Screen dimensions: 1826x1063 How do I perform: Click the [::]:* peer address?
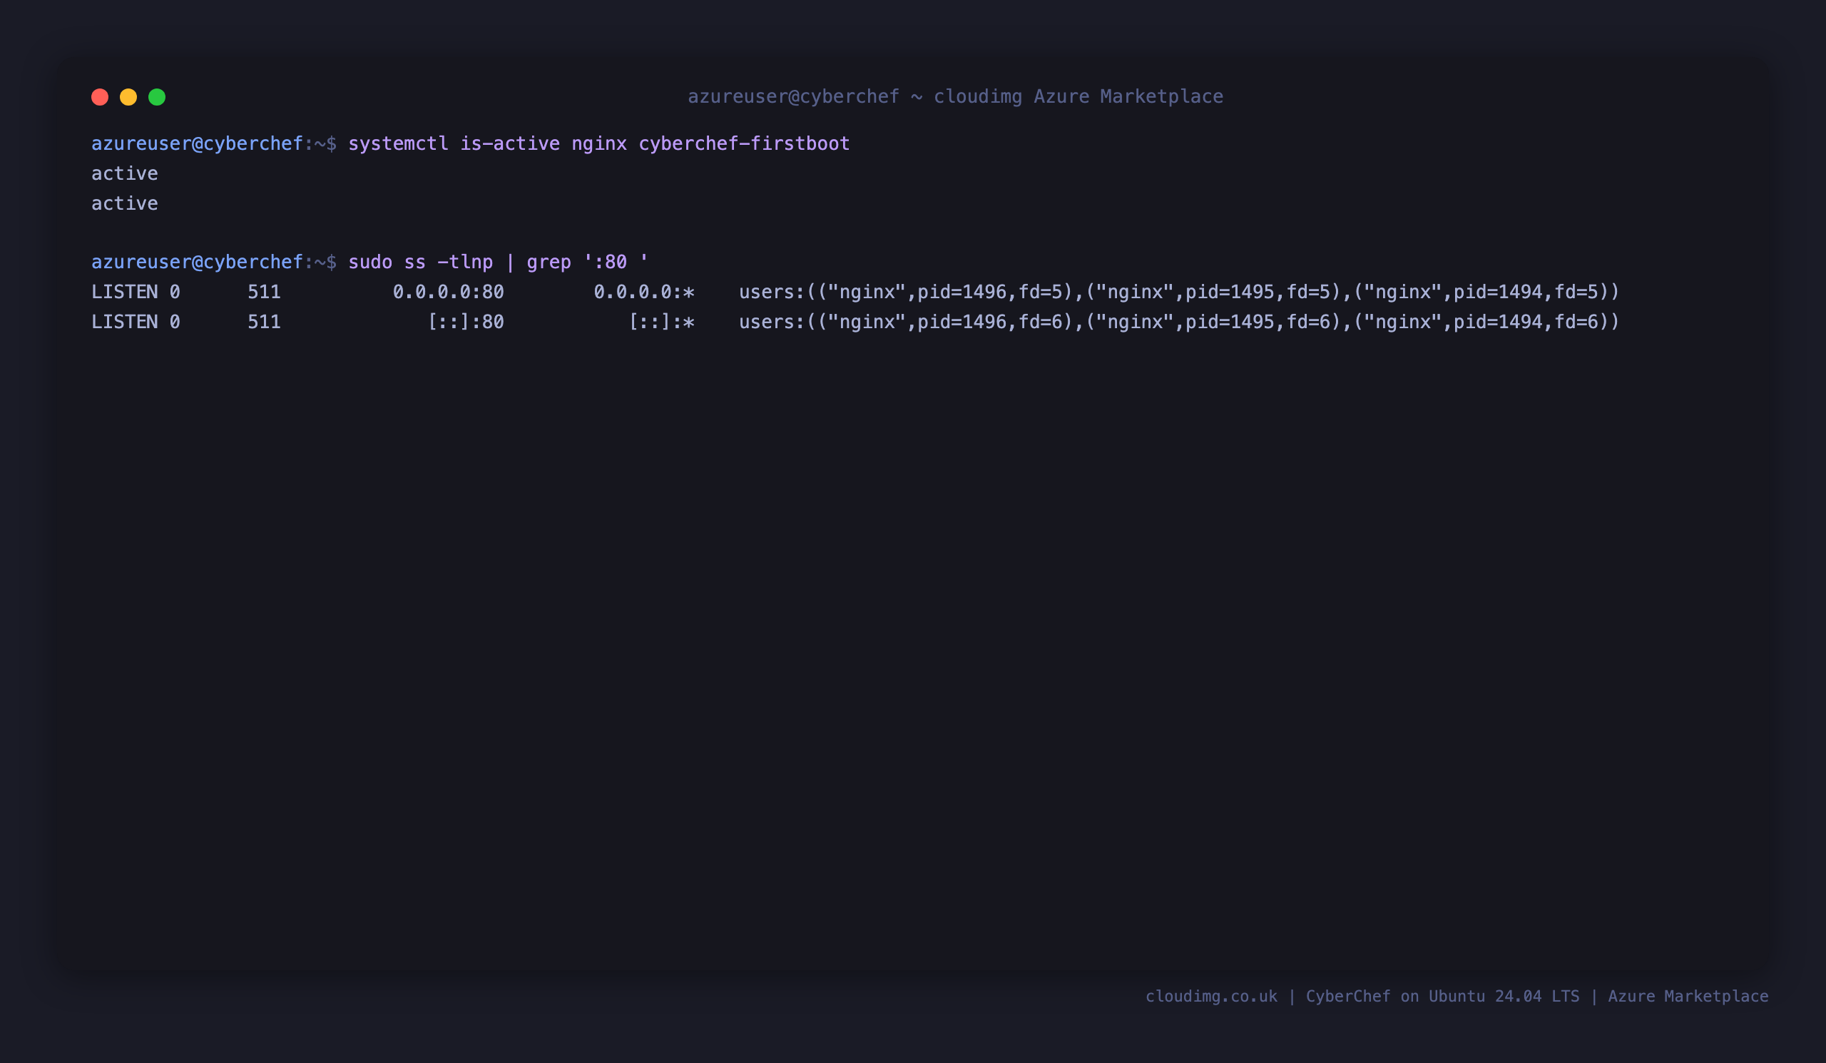click(x=661, y=322)
